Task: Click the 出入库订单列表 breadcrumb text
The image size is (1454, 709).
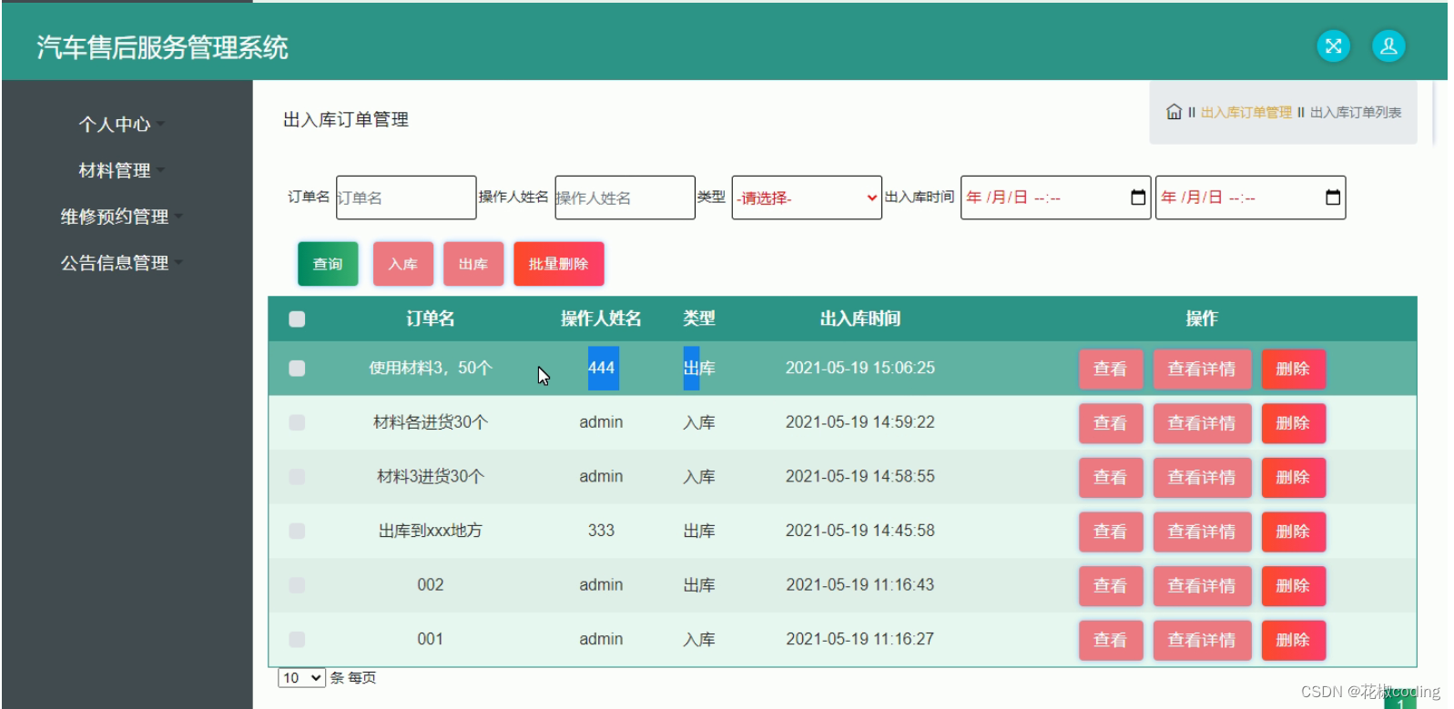Action: click(1356, 112)
